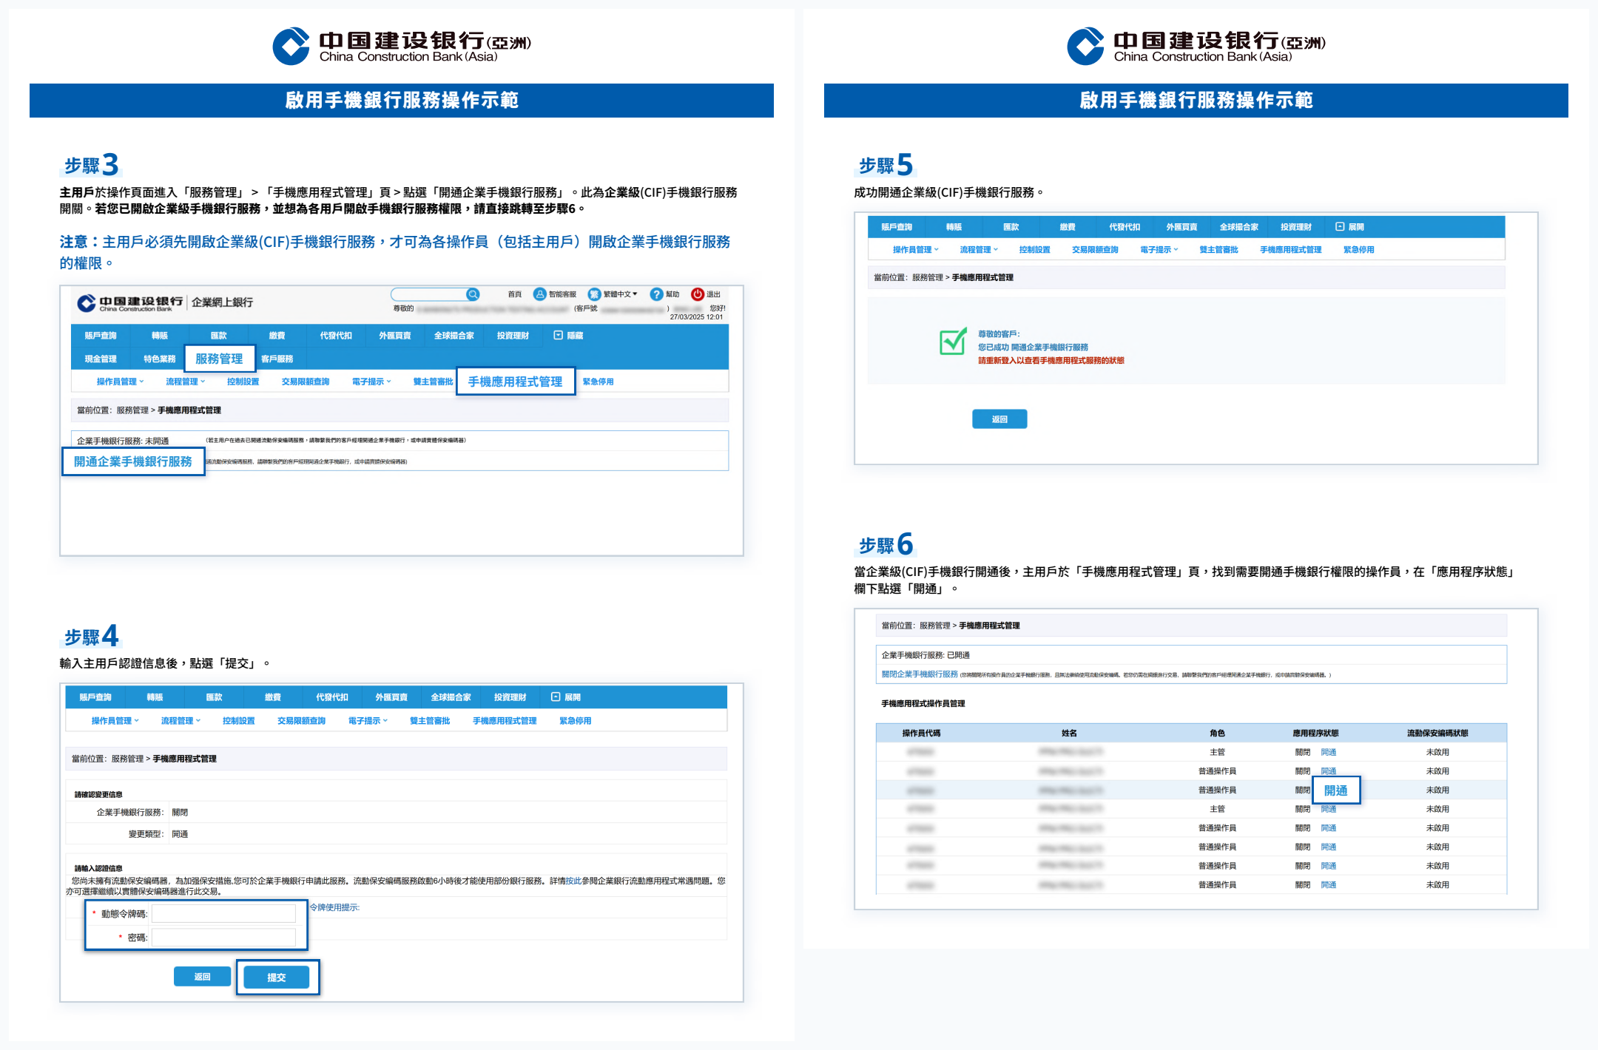Click the 返回 button in step 5
Image resolution: width=1598 pixels, height=1050 pixels.
pyautogui.click(x=999, y=419)
